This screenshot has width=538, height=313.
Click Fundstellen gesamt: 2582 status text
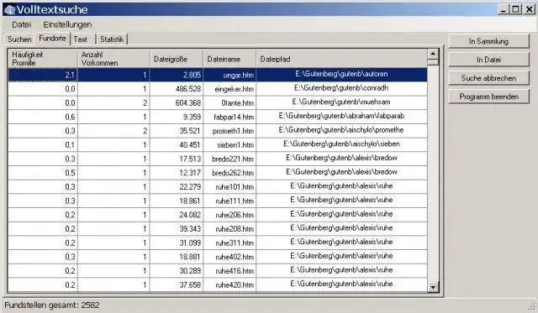click(52, 305)
